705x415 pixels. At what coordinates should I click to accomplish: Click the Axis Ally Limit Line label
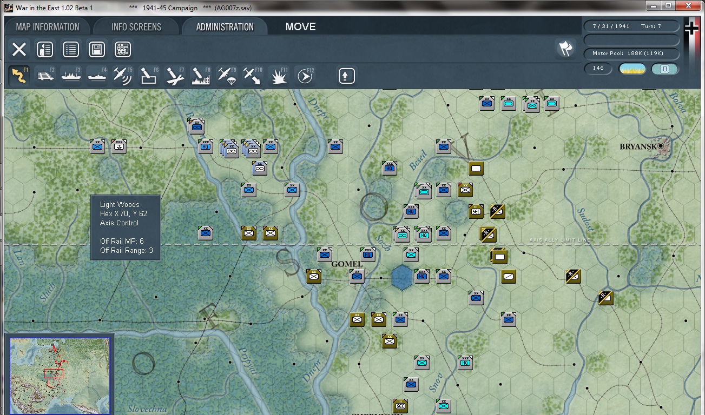point(560,239)
